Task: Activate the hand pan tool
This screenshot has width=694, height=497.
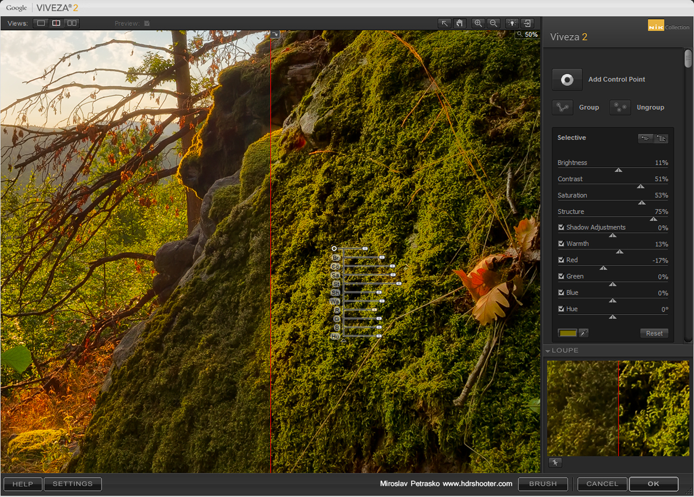Action: [x=460, y=23]
